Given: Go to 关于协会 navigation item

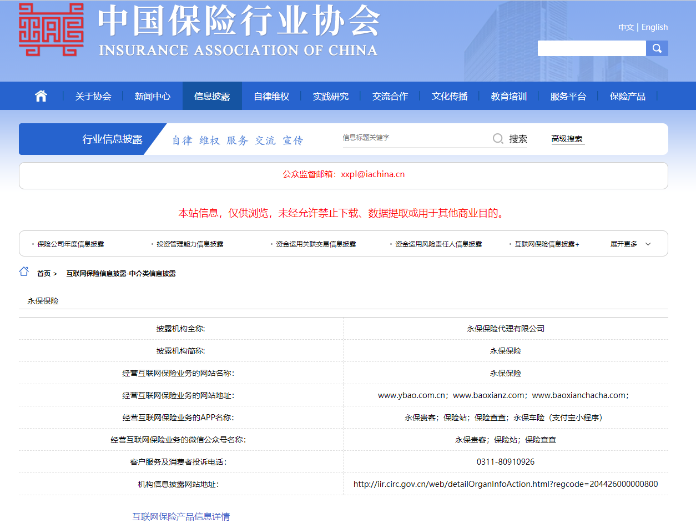Looking at the screenshot, I should pos(93,96).
